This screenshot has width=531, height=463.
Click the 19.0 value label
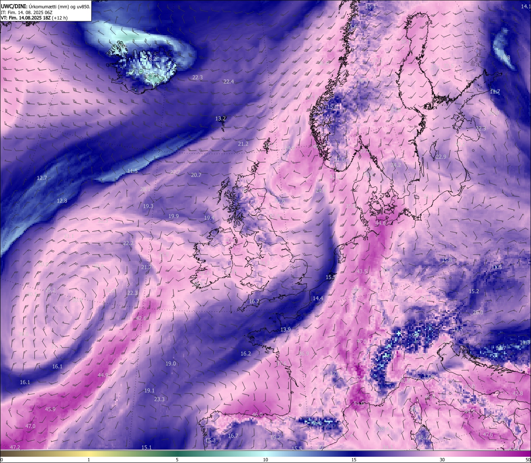click(x=171, y=363)
